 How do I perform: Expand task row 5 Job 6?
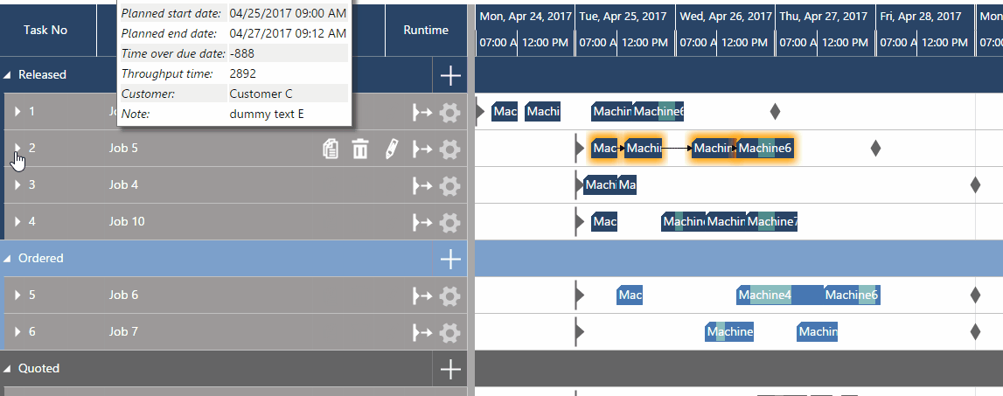17,295
